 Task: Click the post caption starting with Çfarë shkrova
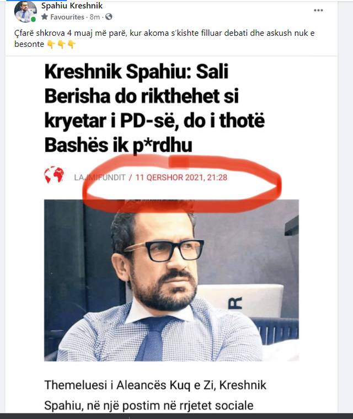tap(164, 39)
